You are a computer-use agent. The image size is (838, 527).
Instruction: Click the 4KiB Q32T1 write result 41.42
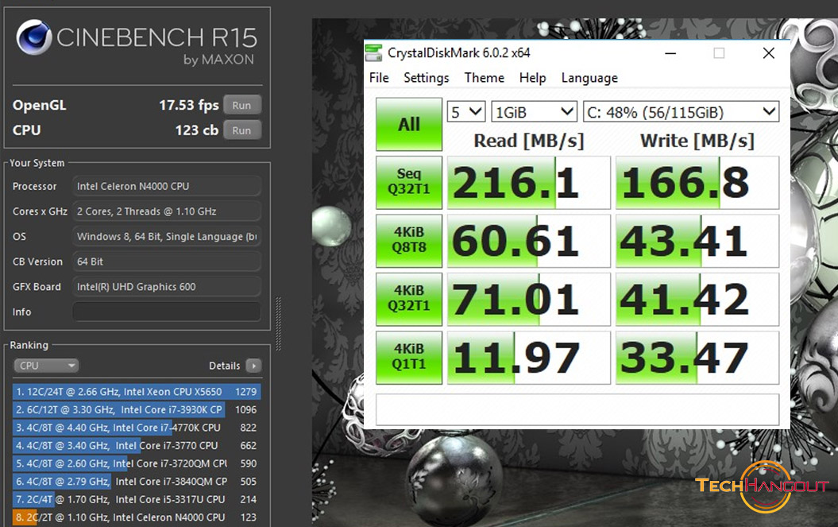[x=697, y=299]
